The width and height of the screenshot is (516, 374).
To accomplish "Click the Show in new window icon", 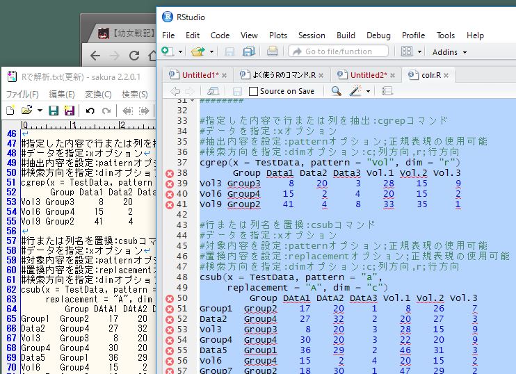I will 213,91.
